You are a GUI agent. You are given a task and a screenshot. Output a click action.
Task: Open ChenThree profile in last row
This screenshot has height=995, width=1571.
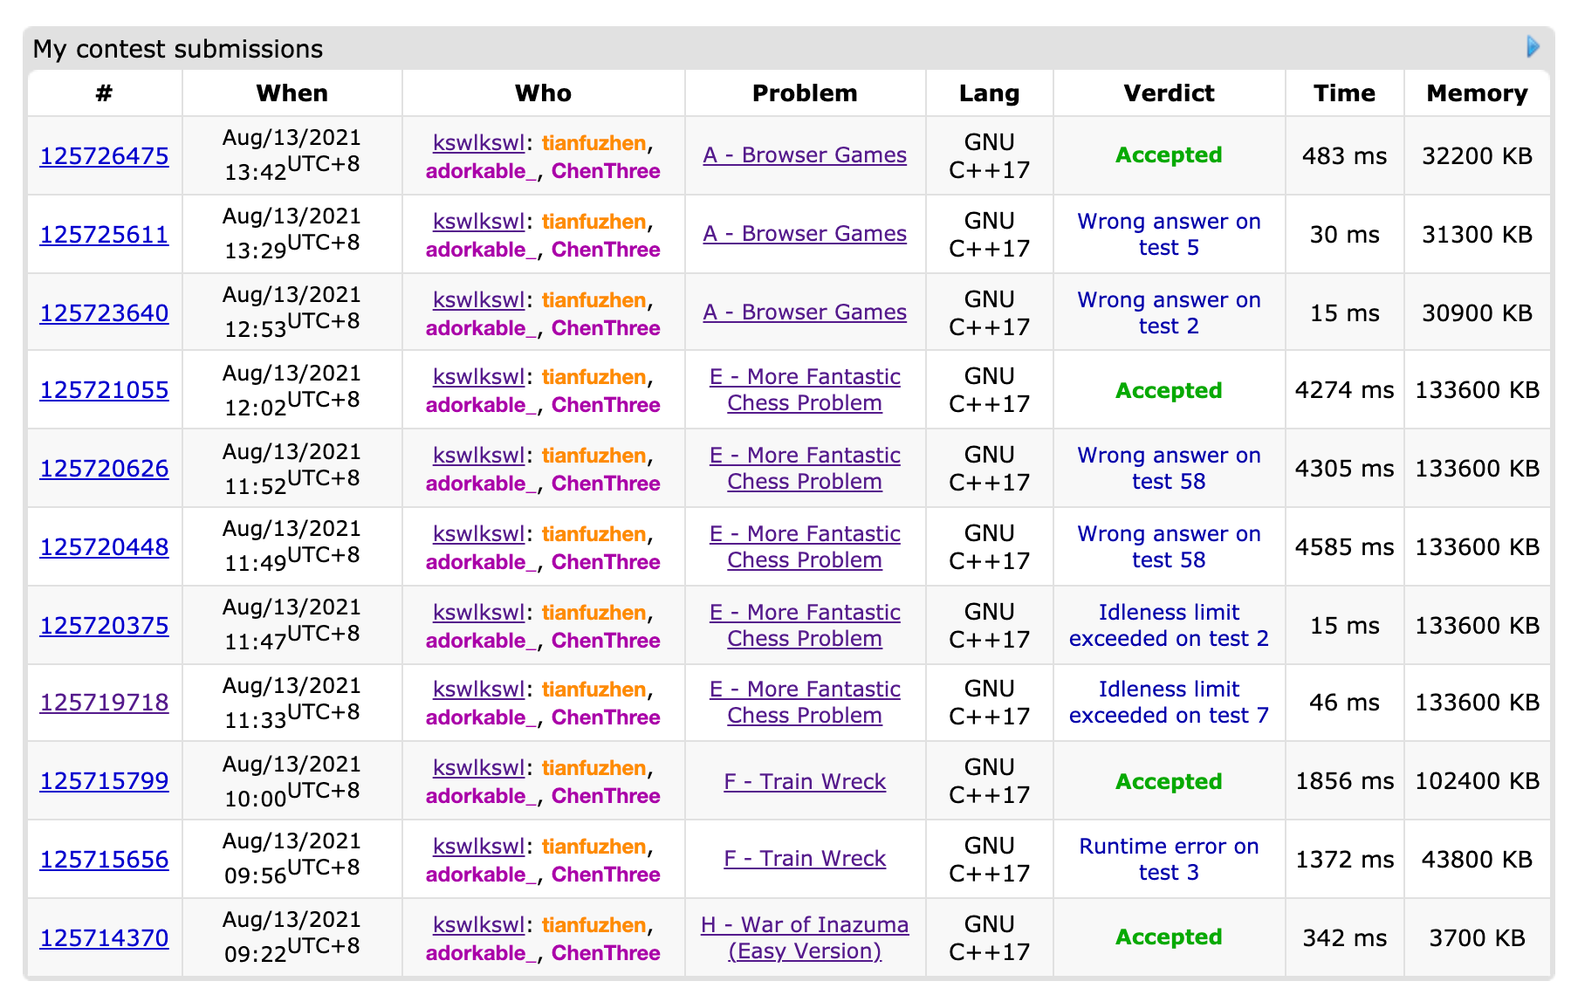[606, 953]
